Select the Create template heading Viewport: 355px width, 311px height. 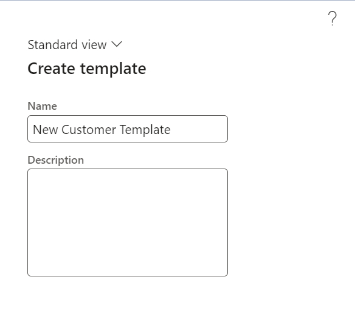click(x=87, y=69)
